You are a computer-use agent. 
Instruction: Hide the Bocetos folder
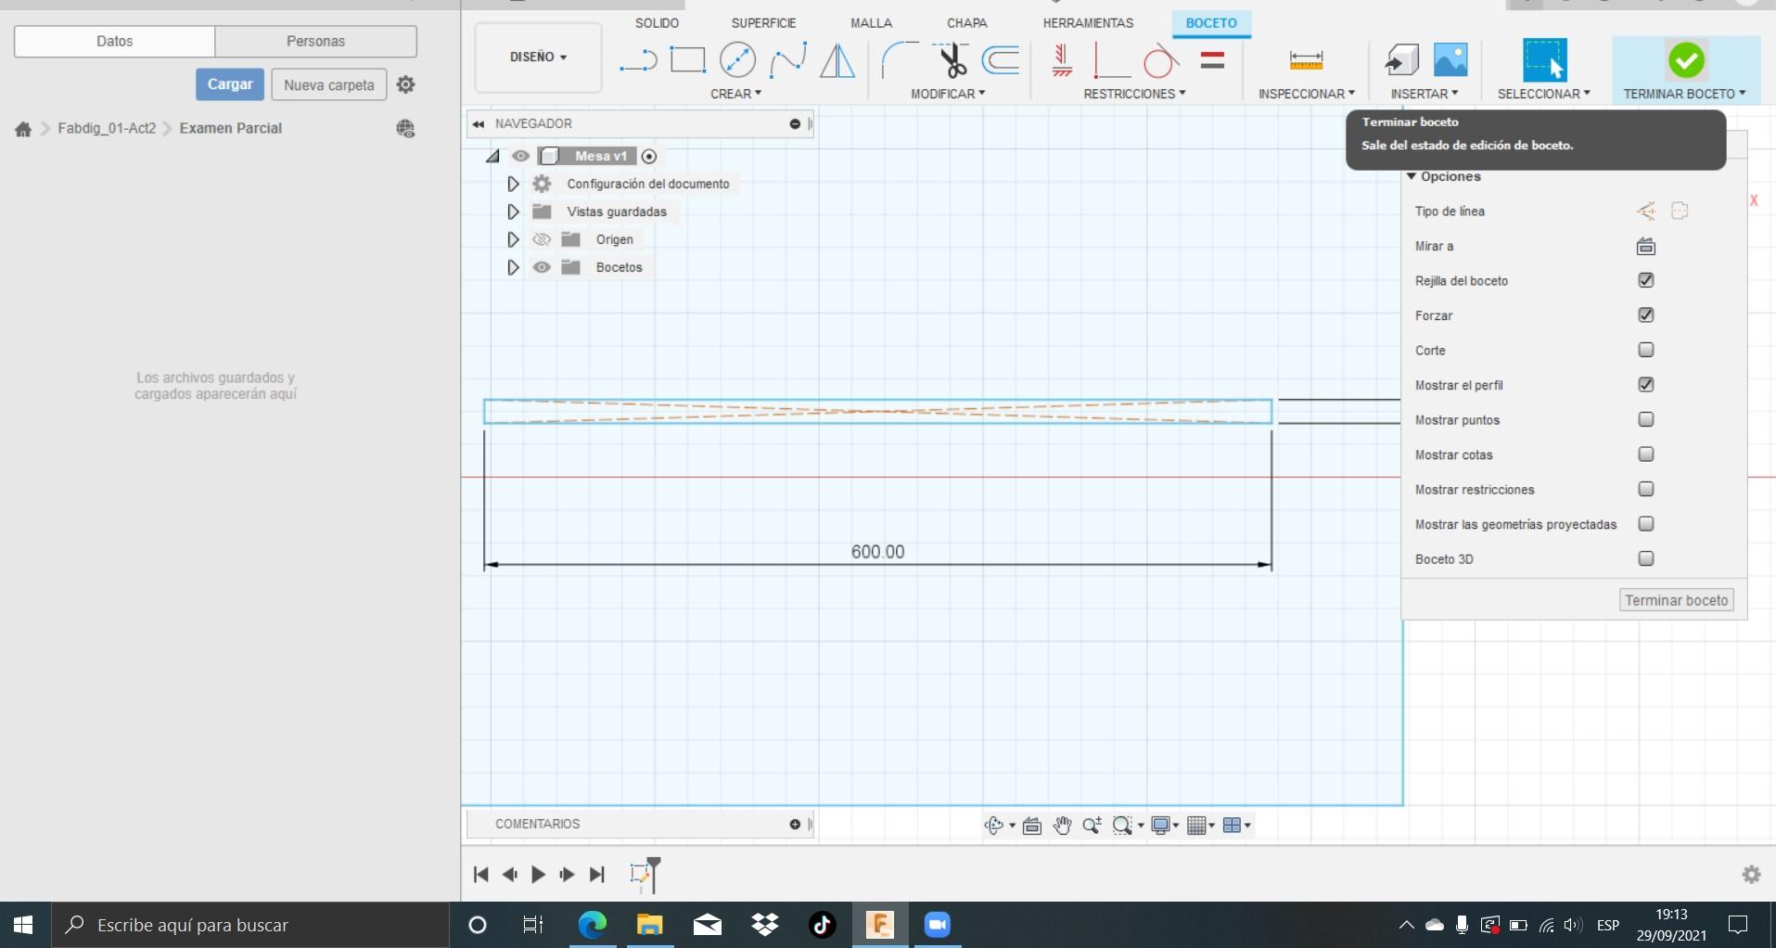542,267
